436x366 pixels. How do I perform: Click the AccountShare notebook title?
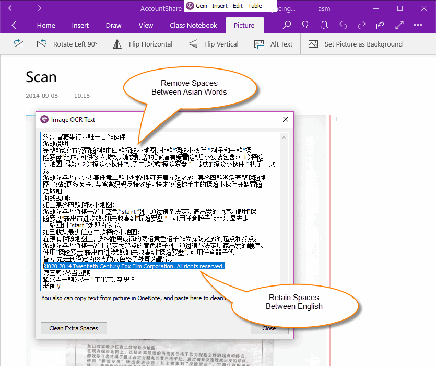coord(161,9)
